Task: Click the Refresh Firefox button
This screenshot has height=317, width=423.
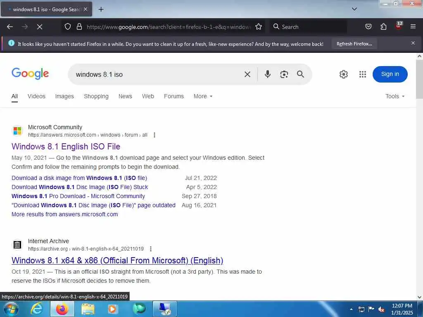Action: pos(354,44)
